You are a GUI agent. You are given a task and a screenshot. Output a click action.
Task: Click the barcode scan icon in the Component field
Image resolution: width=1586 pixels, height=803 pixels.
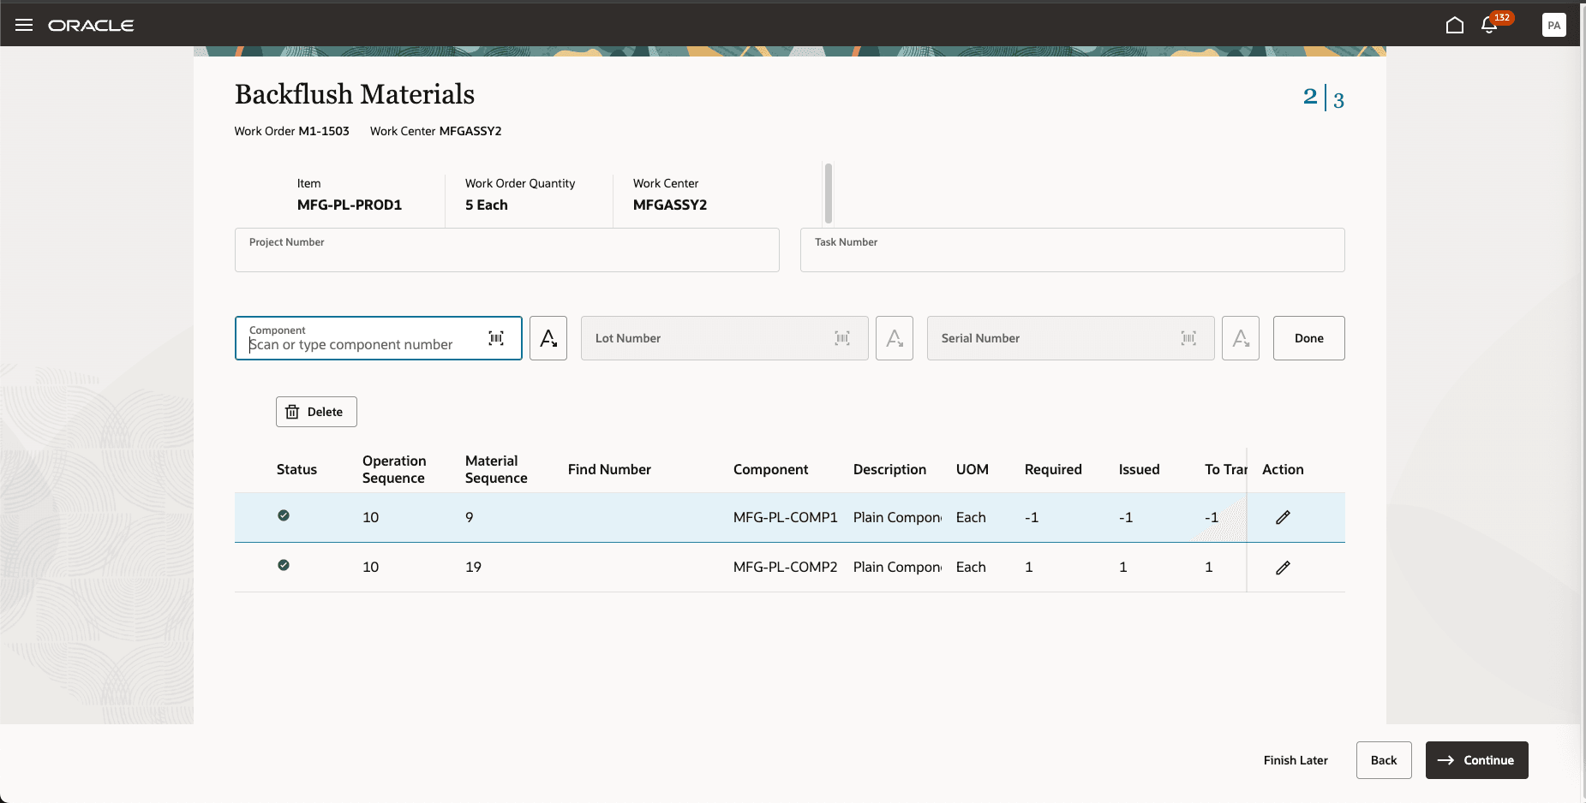tap(495, 338)
